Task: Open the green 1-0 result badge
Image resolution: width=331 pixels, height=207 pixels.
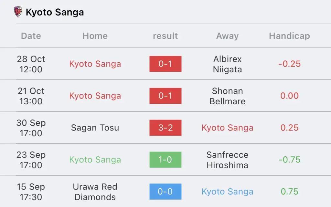Action: tap(165, 160)
